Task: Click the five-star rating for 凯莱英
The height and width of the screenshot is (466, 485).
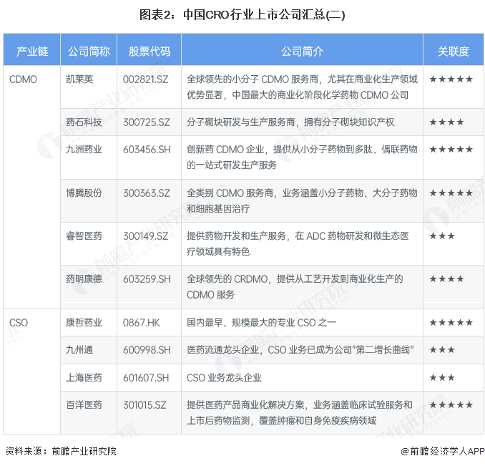Action: pos(451,79)
